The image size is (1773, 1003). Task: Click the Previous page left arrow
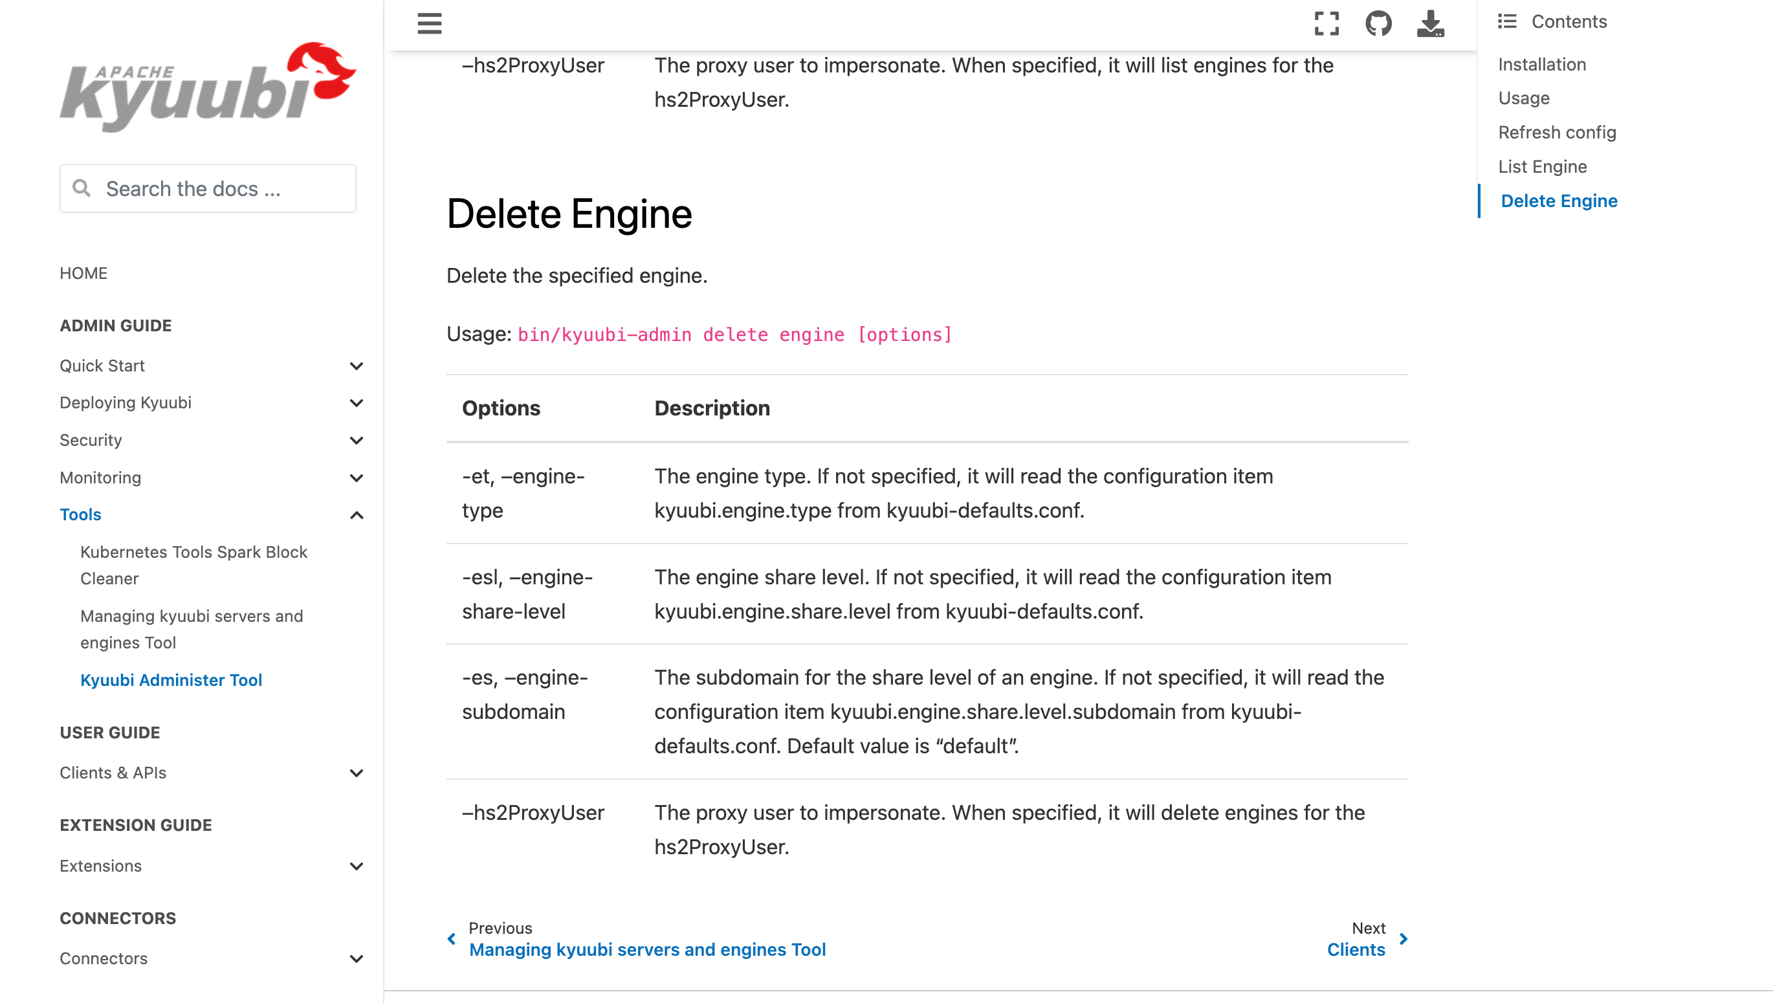452,938
